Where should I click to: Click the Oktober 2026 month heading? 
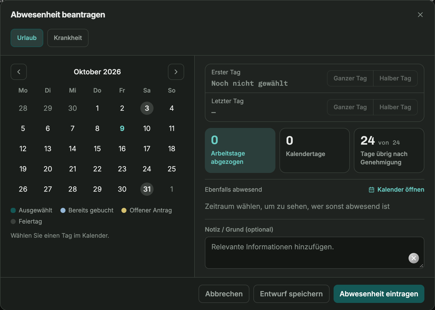click(x=97, y=72)
